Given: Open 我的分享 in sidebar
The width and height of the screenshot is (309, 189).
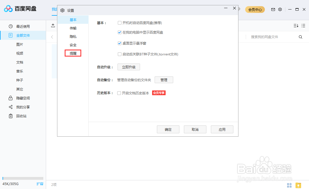Looking at the screenshot, I should tap(23, 107).
